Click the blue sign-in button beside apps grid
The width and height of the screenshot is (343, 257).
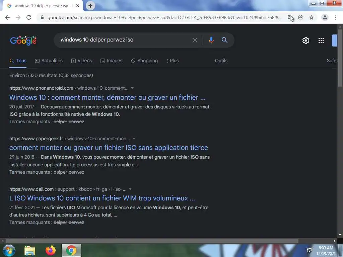335,40
